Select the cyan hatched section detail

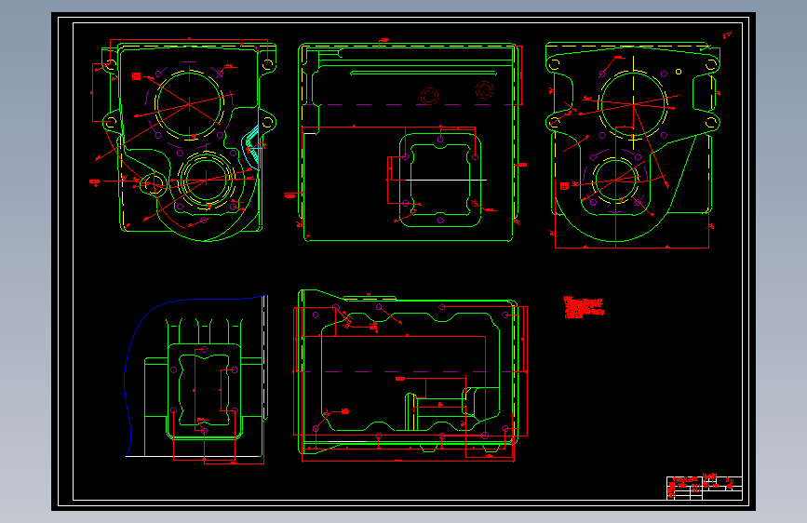tap(251, 147)
